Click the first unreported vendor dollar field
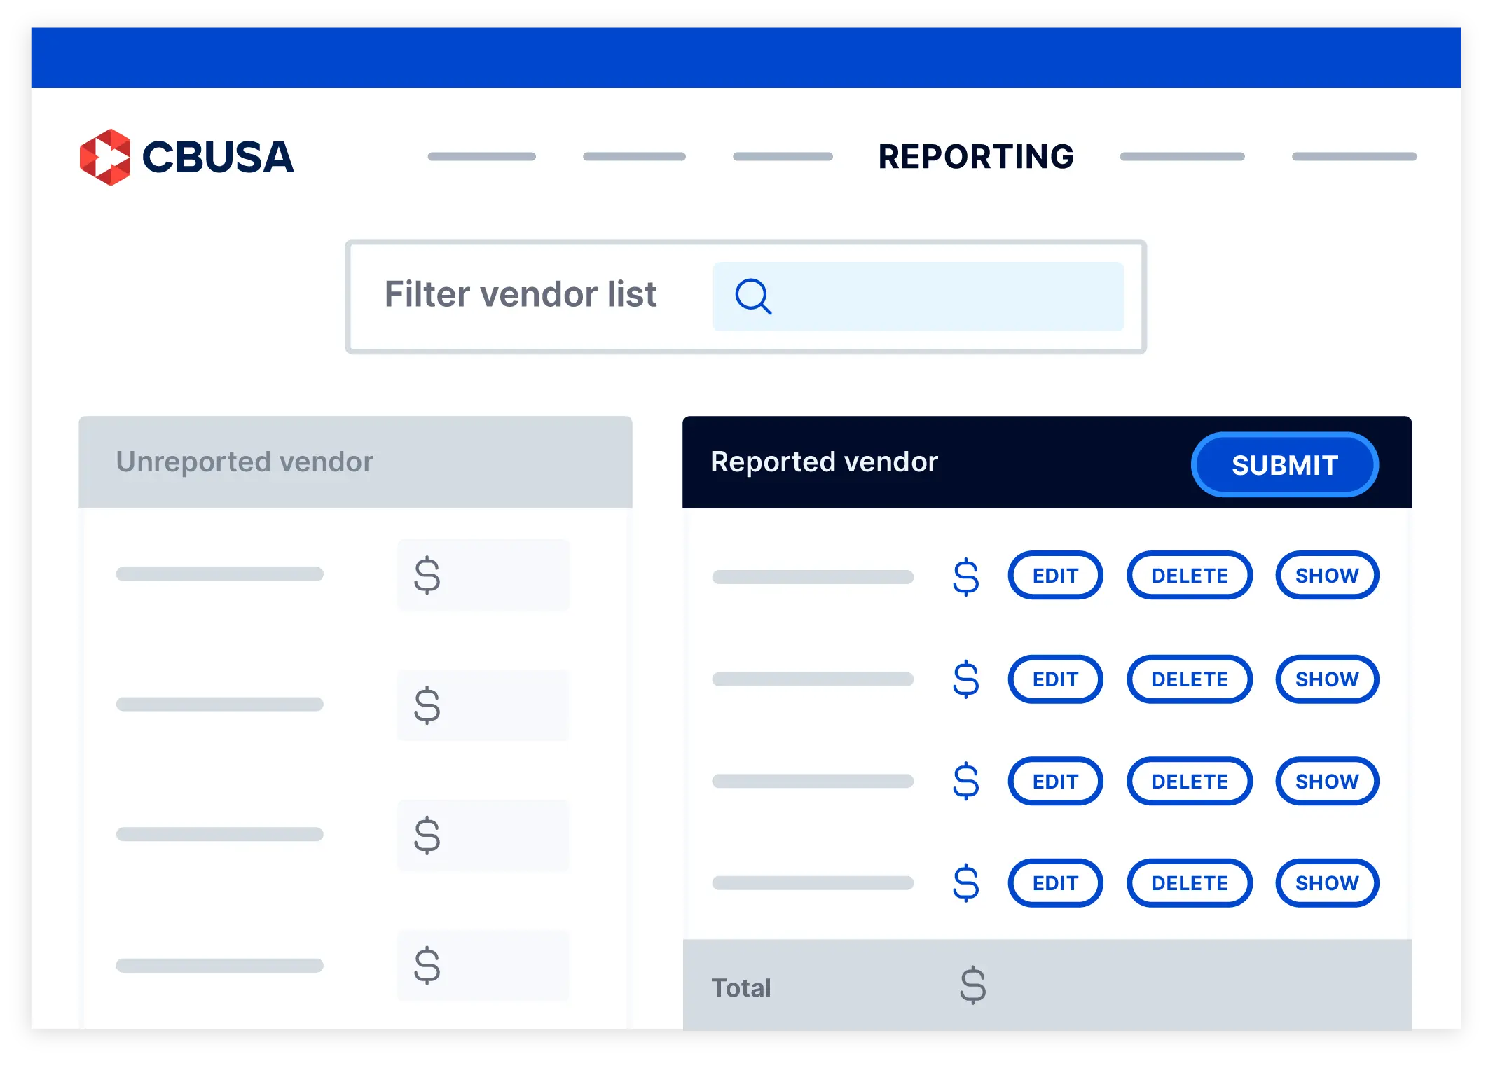The height and width of the screenshot is (1068, 1493). coord(483,575)
